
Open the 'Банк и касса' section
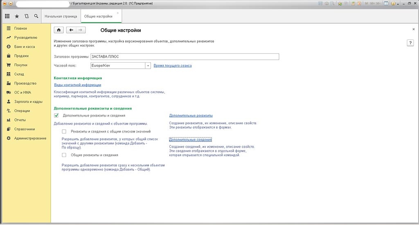[x=25, y=47]
